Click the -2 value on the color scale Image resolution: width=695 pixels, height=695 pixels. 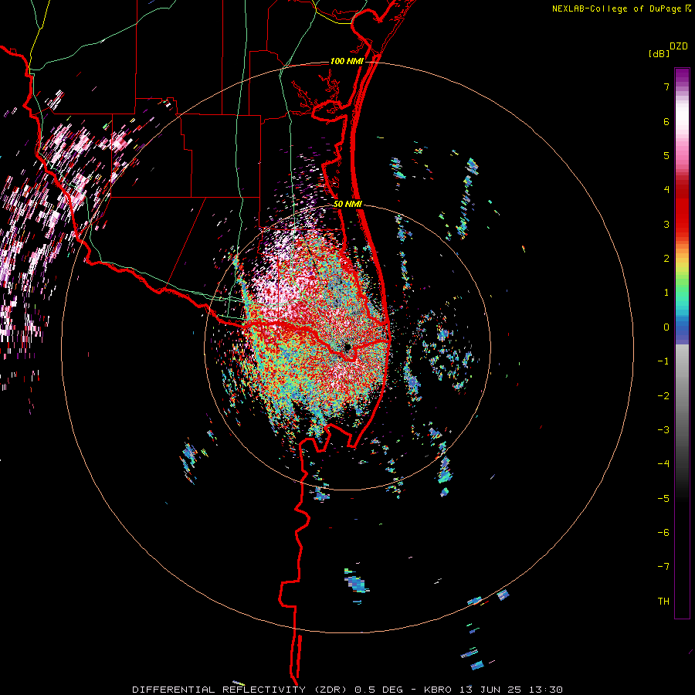click(663, 396)
